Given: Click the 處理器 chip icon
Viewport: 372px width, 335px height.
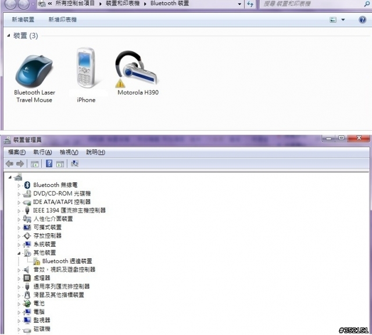Looking at the screenshot, I should coord(27,278).
